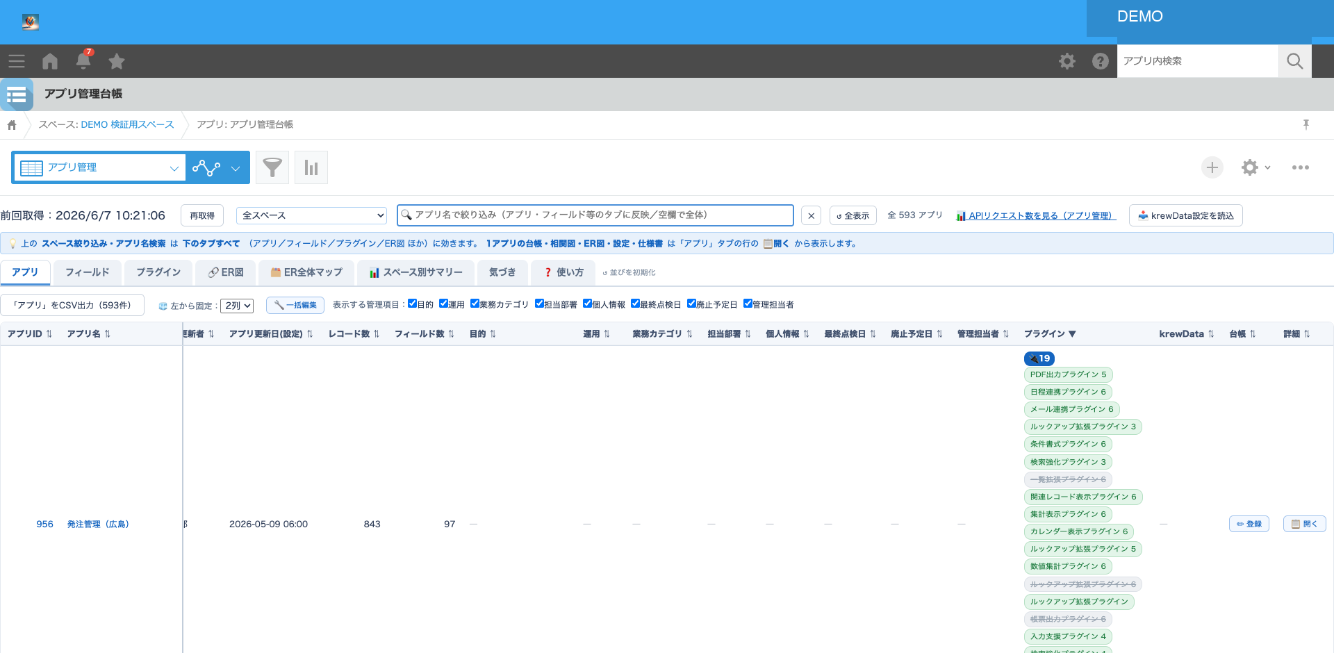Click the 開く button for app 956

[x=1305, y=524]
